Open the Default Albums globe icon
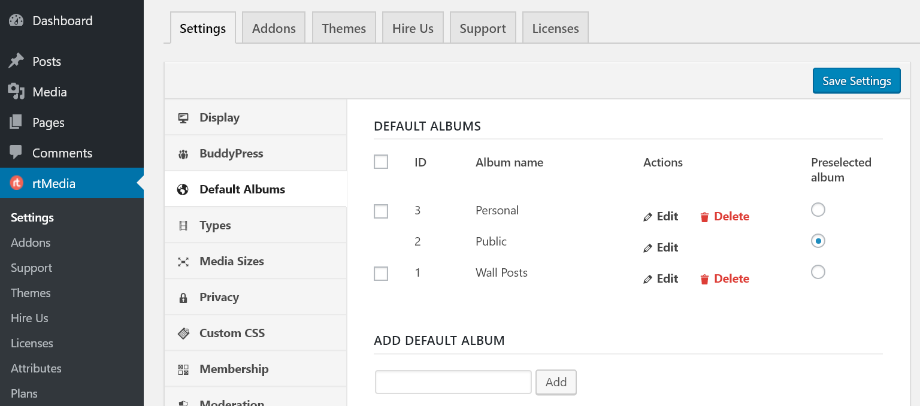The image size is (920, 406). (183, 189)
